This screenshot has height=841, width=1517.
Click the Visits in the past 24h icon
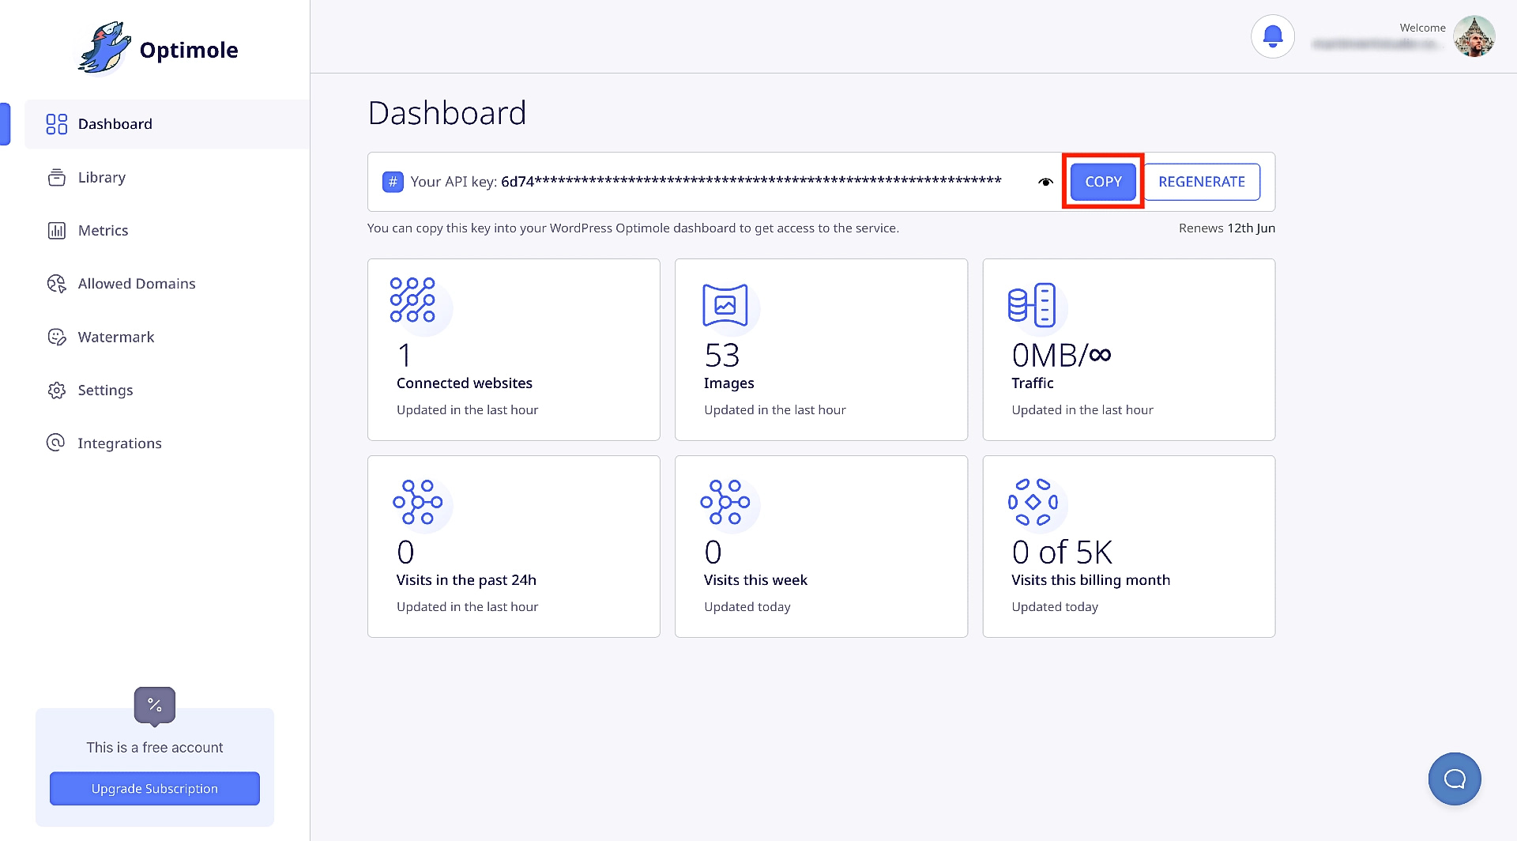(417, 502)
